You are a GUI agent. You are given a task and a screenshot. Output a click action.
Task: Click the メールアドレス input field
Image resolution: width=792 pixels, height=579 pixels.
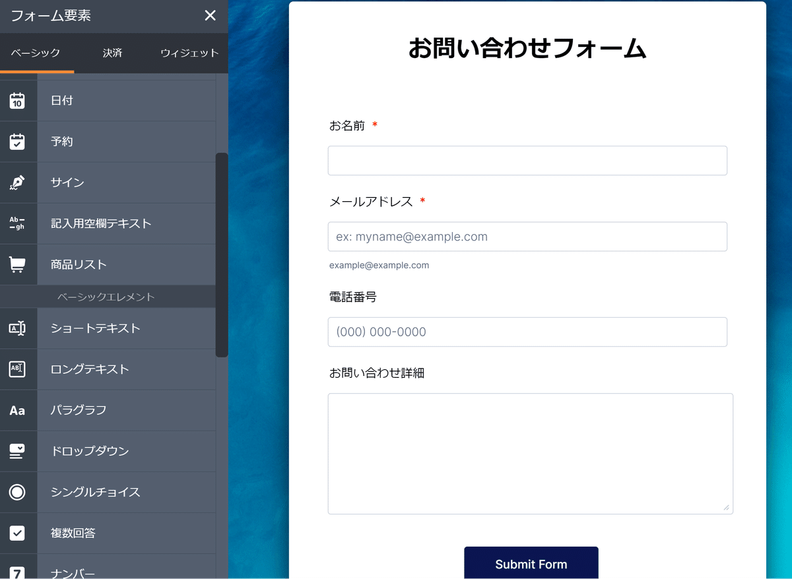pos(527,236)
